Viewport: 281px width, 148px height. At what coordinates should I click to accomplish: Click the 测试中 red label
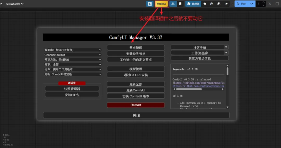pos(72,83)
